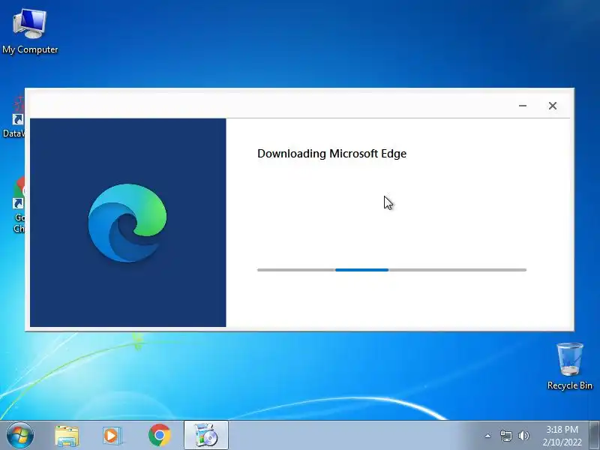
Task: Launch Google Chrome from the taskbar
Action: click(160, 435)
